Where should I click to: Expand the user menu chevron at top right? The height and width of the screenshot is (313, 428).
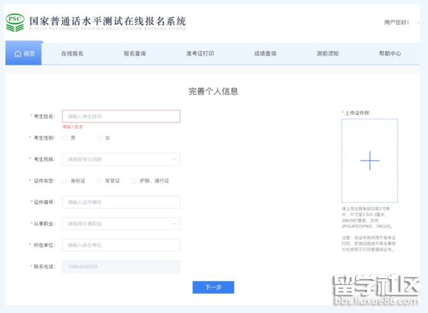(x=419, y=23)
